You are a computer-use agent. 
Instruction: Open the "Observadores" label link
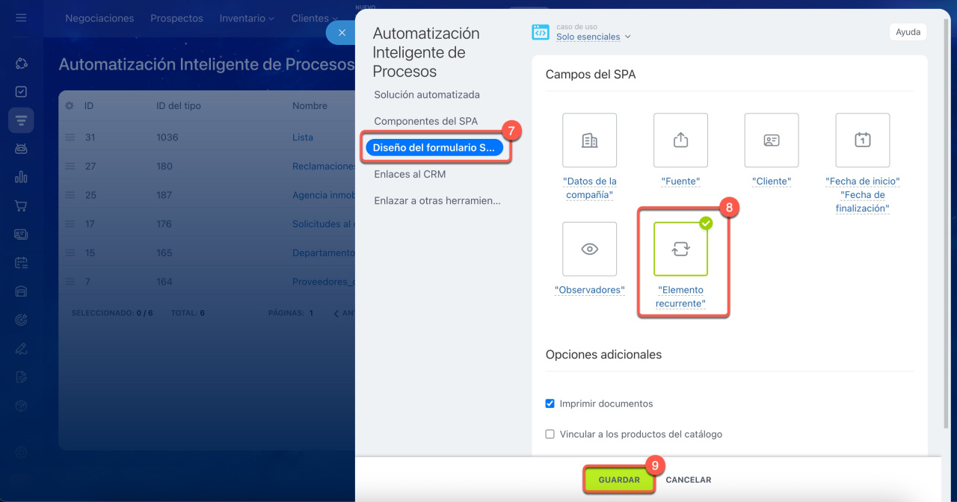[x=589, y=290]
